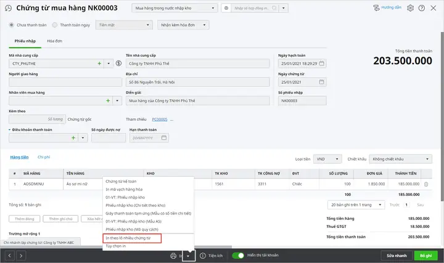444x263 pixels.
Task: Click the printer icon in bottom bar
Action: tap(173, 256)
